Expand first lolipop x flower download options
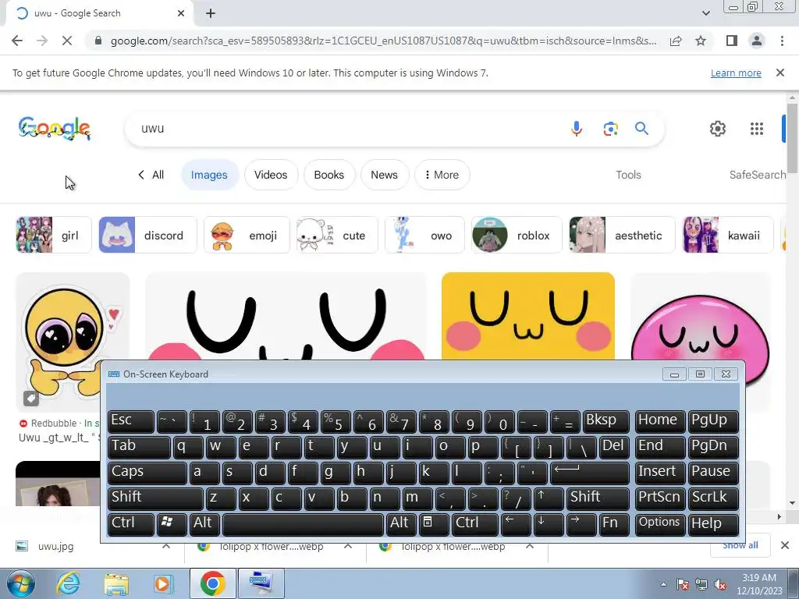The image size is (799, 599). [348, 546]
